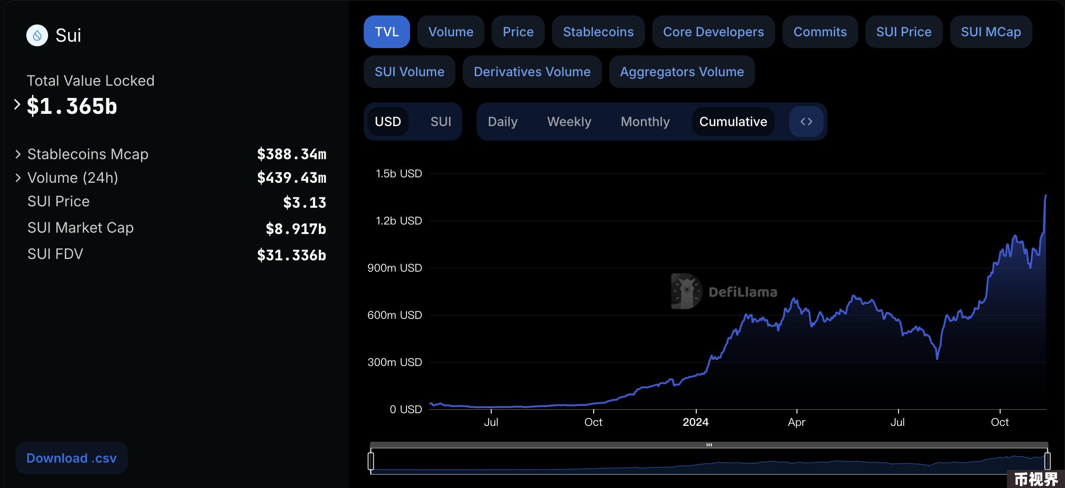Screen dimensions: 1065x488
Task: Click the SUI Market Cap label
Action: point(81,228)
